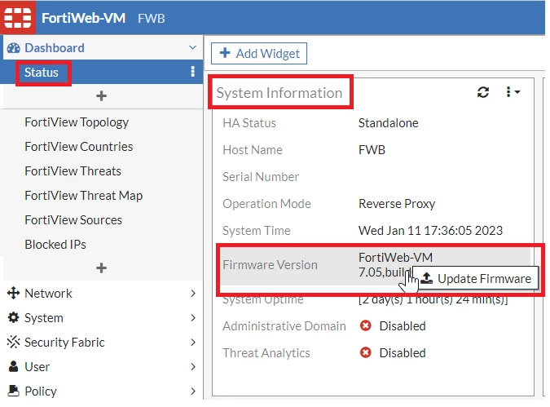This screenshot has height=407, width=550.
Task: Click the Add Widget button
Action: click(x=259, y=53)
